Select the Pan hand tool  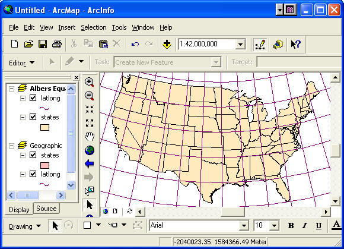90,137
